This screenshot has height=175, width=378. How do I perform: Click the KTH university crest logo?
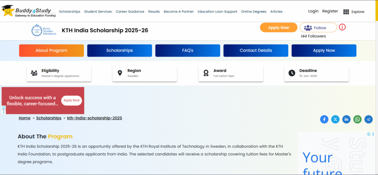(44, 30)
